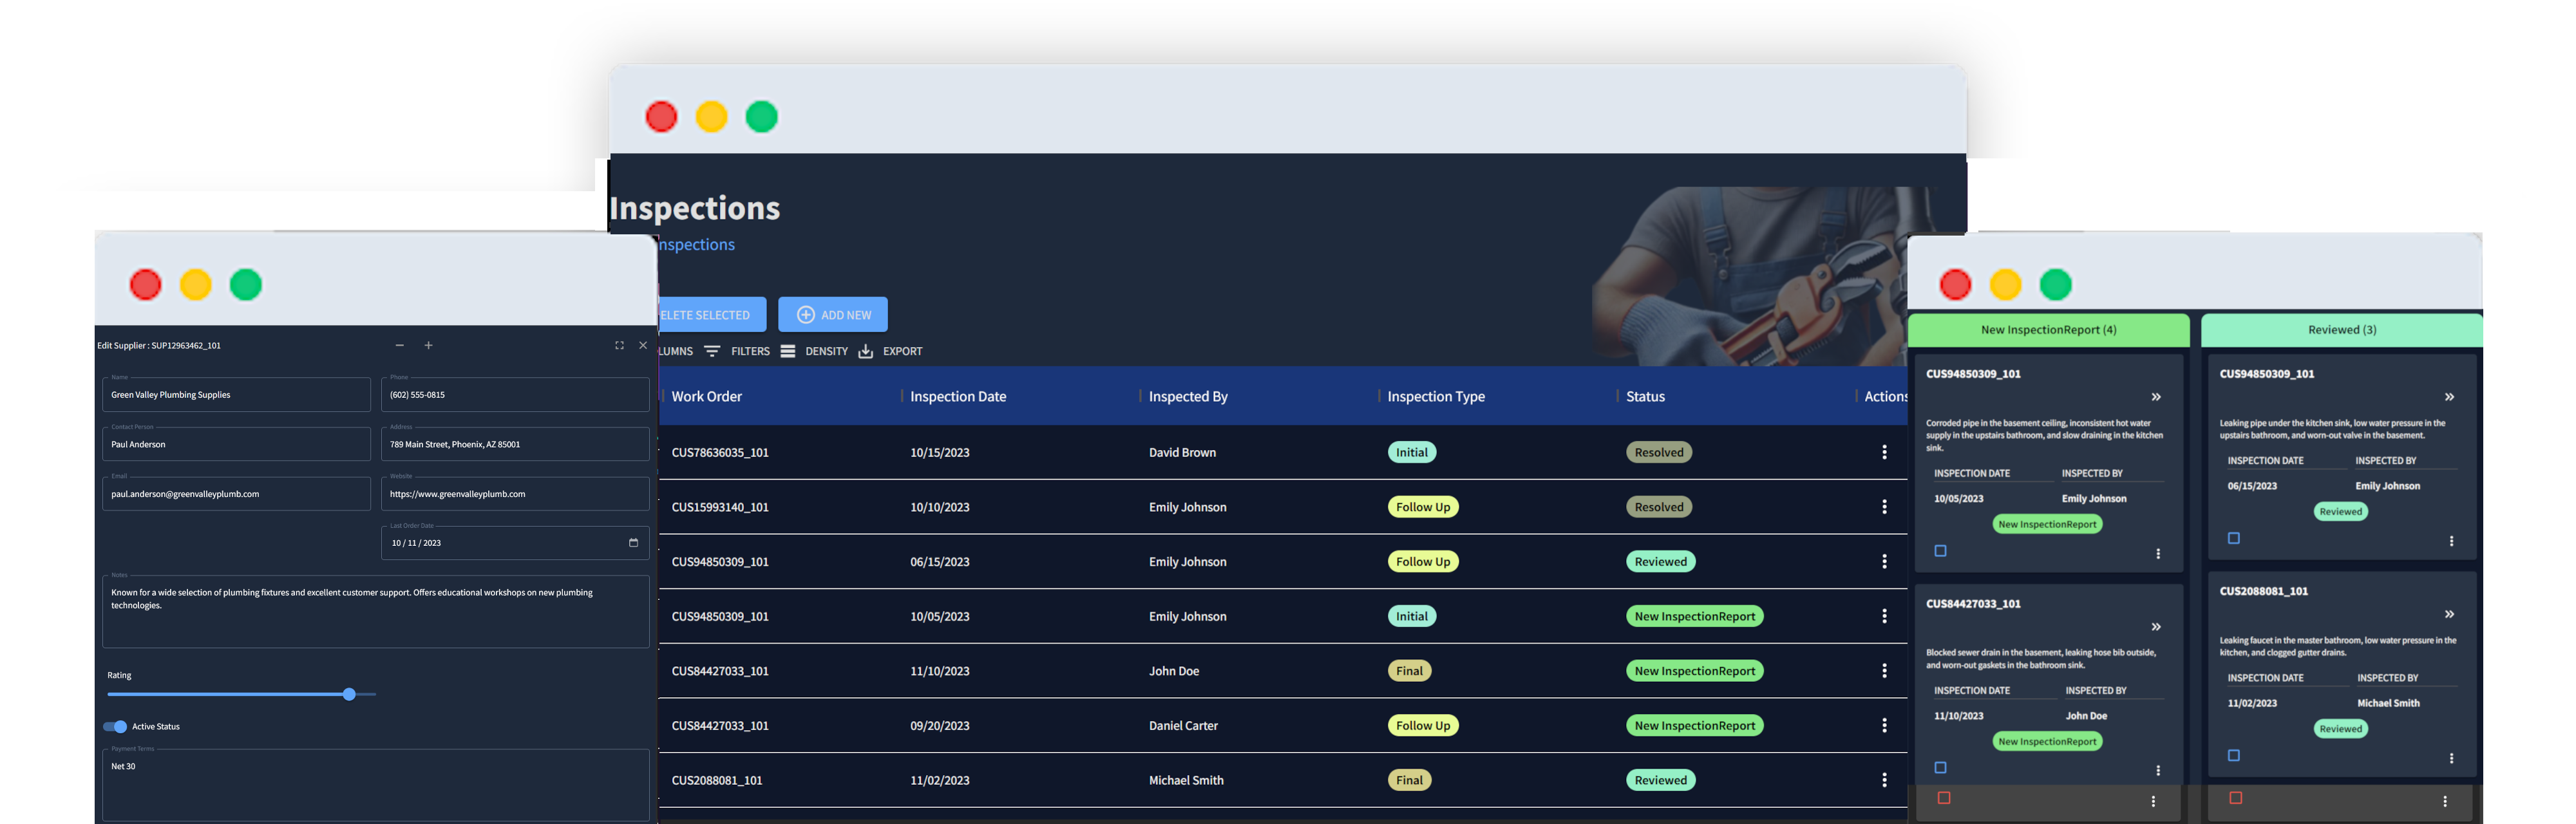Screen dimensions: 2576x824
Task: Click the plus-circle icon in the ADD NEW button
Action: pyautogui.click(x=805, y=315)
